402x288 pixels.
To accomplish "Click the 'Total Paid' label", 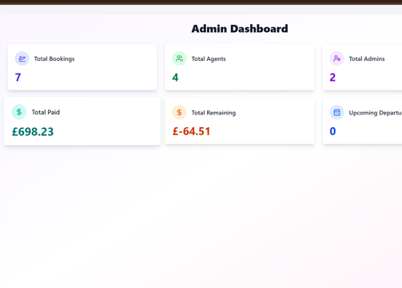I will (x=46, y=112).
